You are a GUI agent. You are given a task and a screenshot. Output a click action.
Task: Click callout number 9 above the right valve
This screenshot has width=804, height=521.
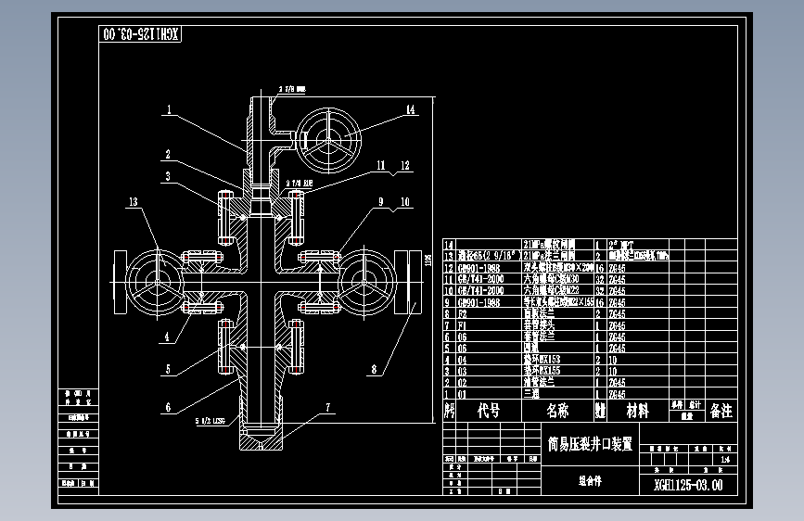point(381,201)
